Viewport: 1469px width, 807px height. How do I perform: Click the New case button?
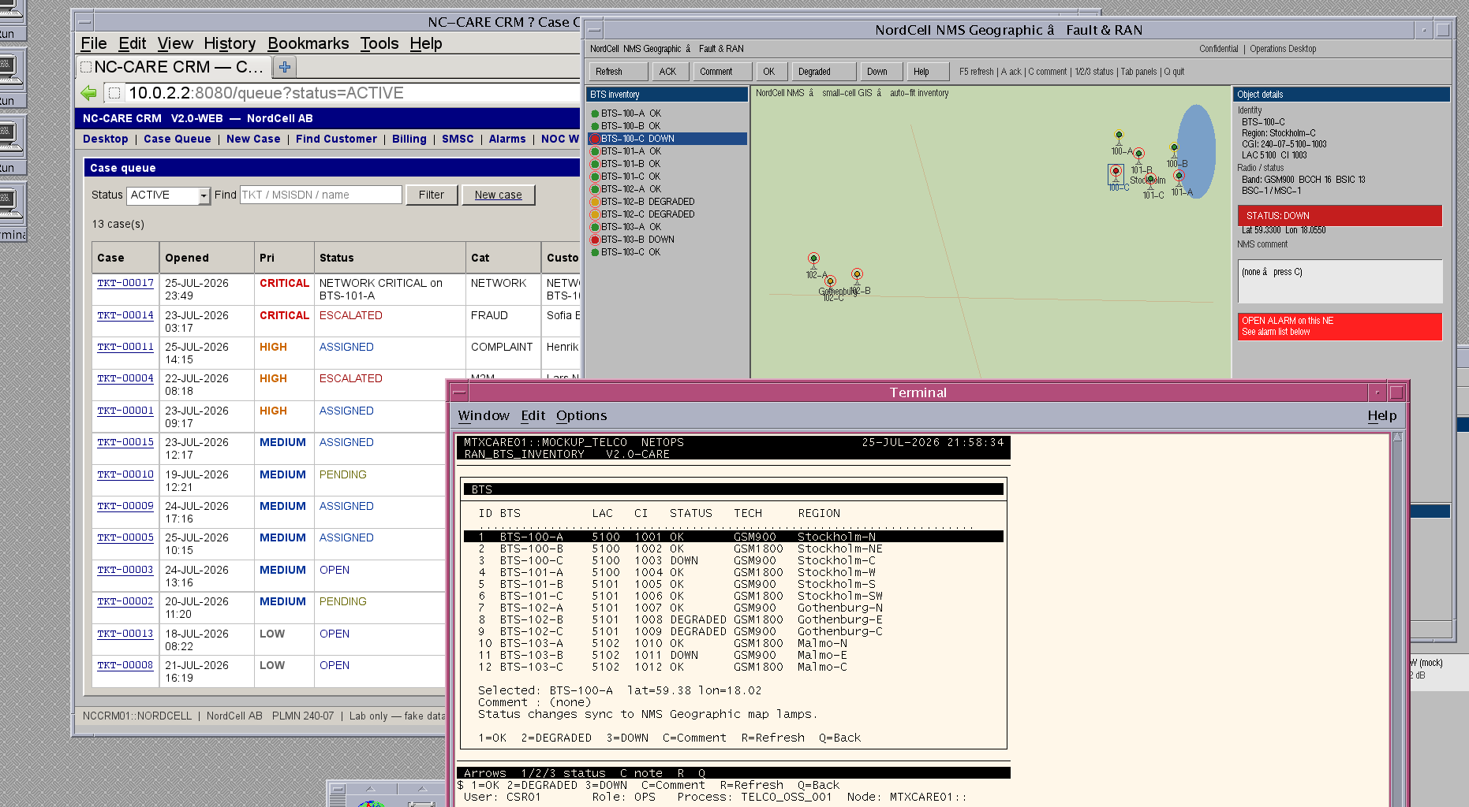click(498, 195)
